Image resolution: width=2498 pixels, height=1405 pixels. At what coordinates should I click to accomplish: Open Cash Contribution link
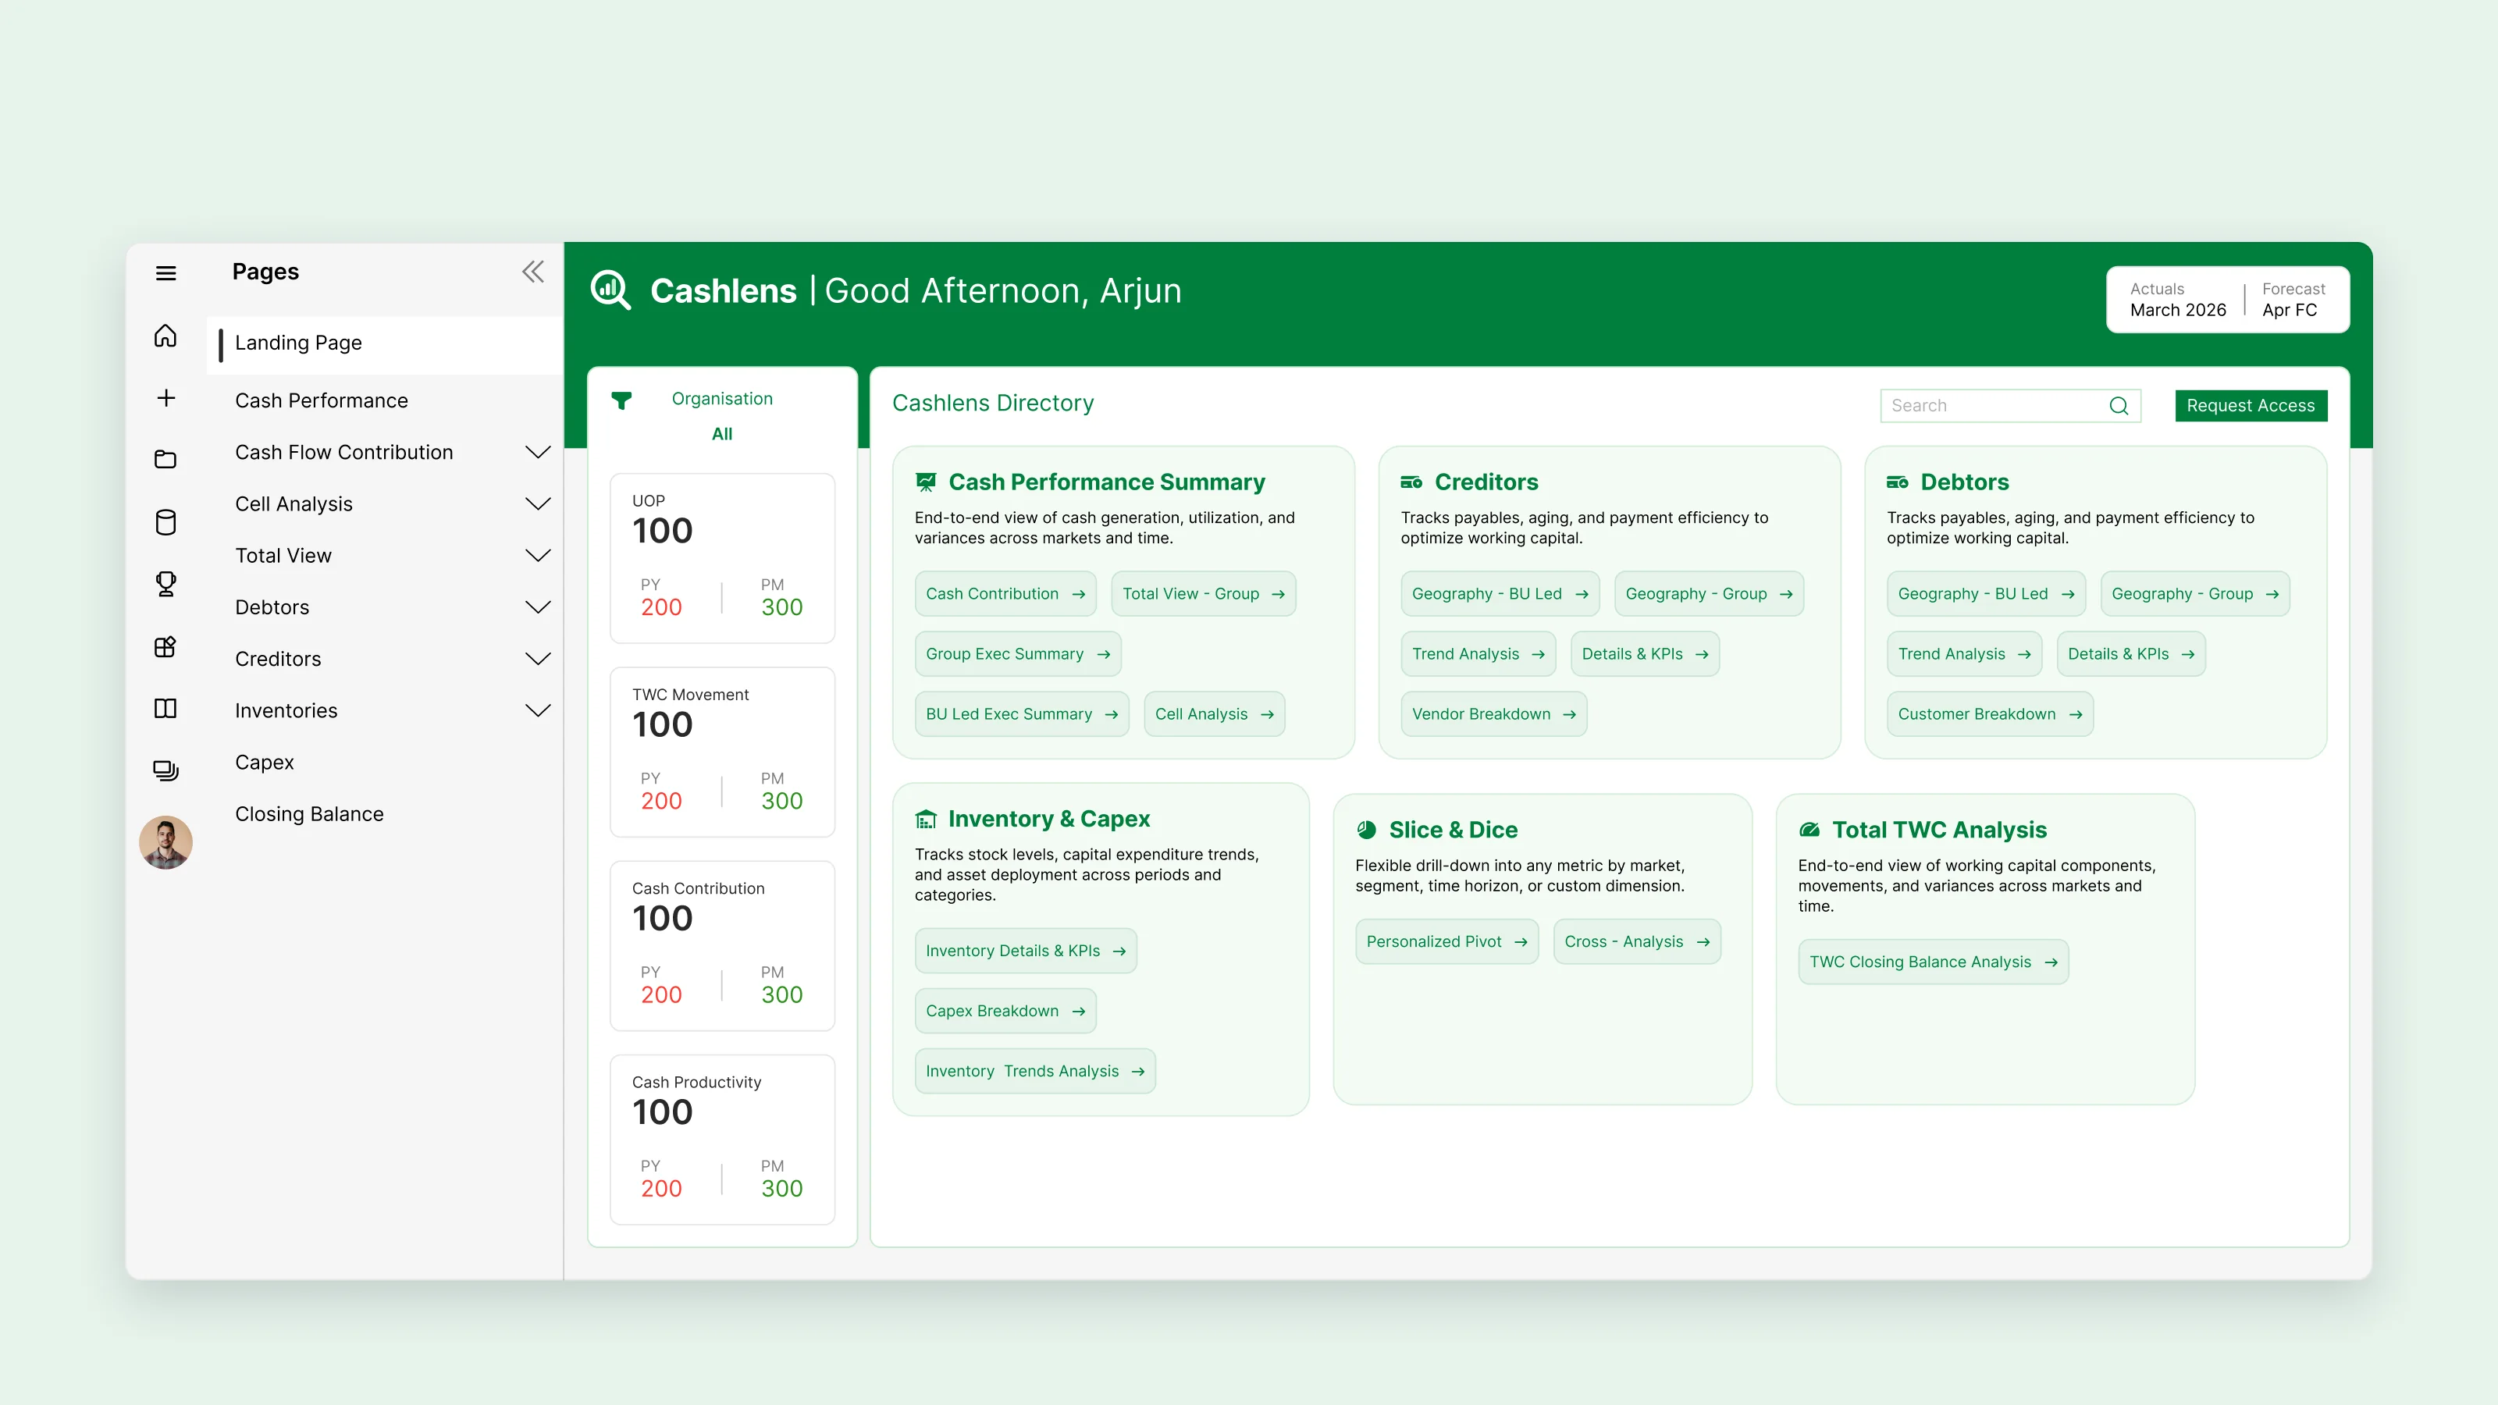[1005, 593]
